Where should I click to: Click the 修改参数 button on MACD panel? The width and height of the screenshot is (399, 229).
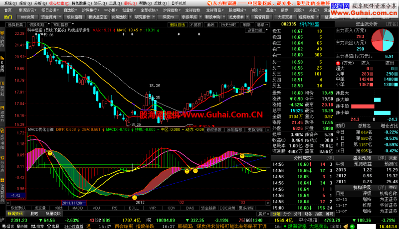click(213, 129)
